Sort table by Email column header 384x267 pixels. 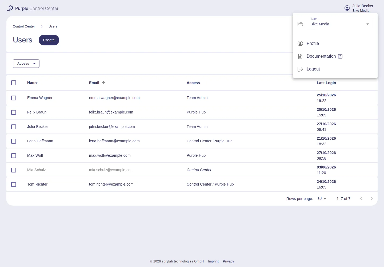click(94, 83)
